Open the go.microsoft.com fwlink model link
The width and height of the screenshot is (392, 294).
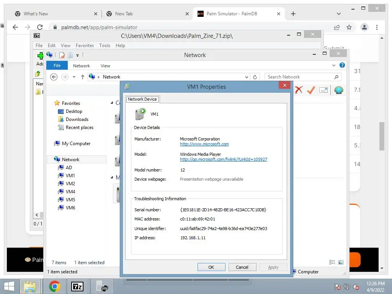[224, 159]
